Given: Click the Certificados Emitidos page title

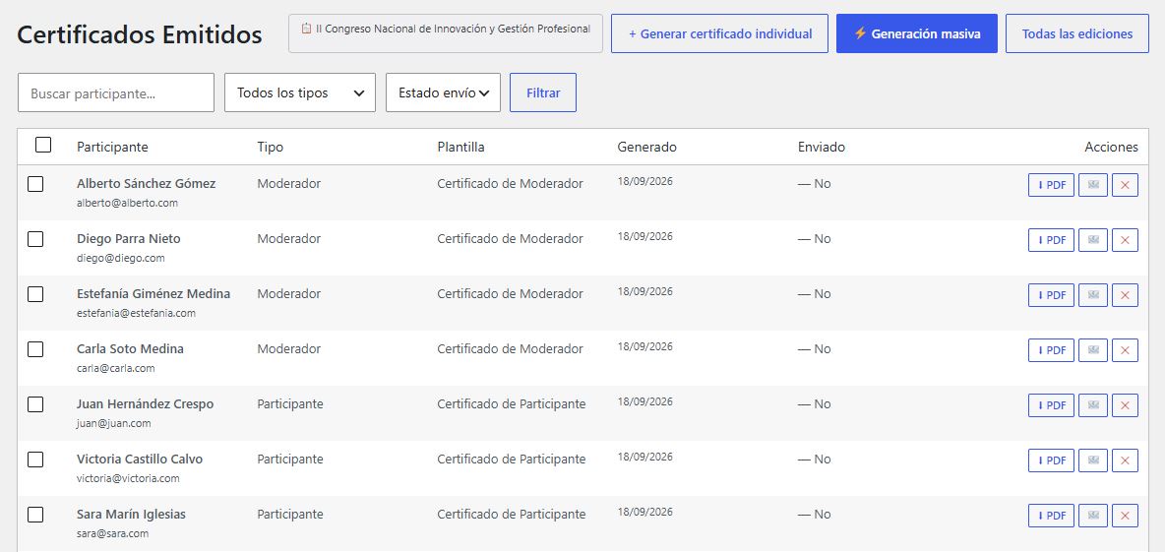Looking at the screenshot, I should [x=140, y=34].
